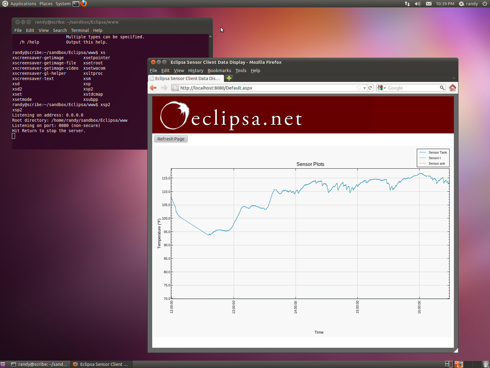Expand the URL history dropdown arrow
The image size is (490, 368).
pyautogui.click(x=364, y=88)
